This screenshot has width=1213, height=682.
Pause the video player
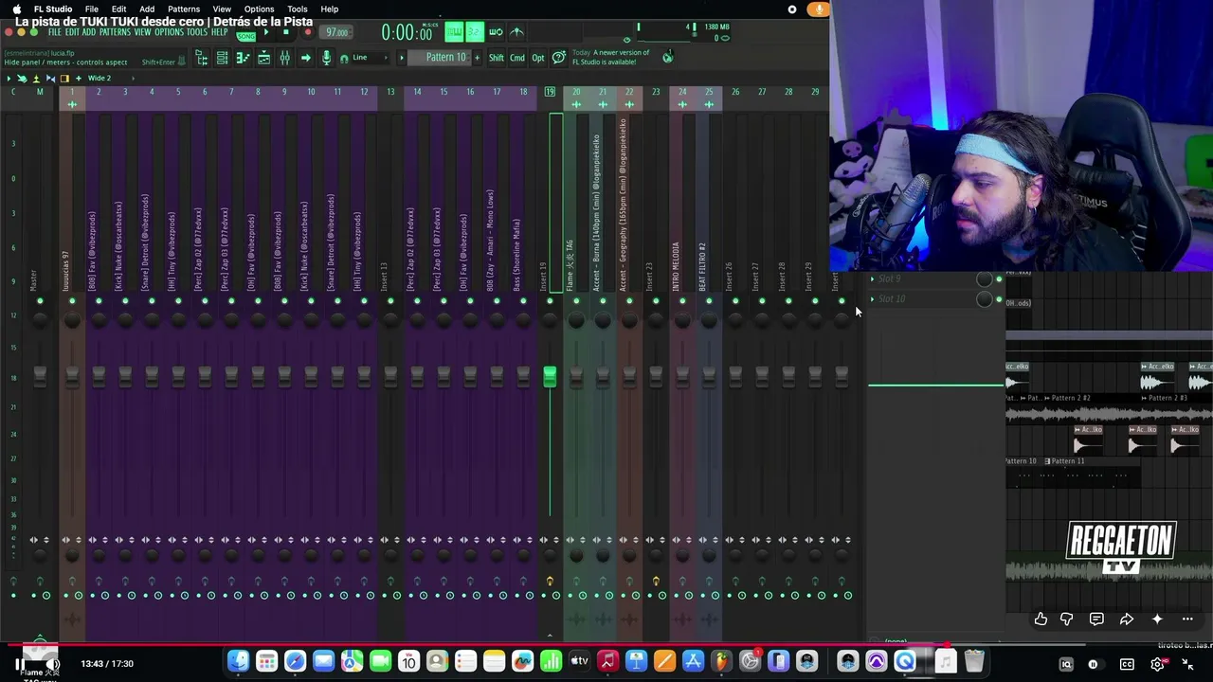(20, 664)
